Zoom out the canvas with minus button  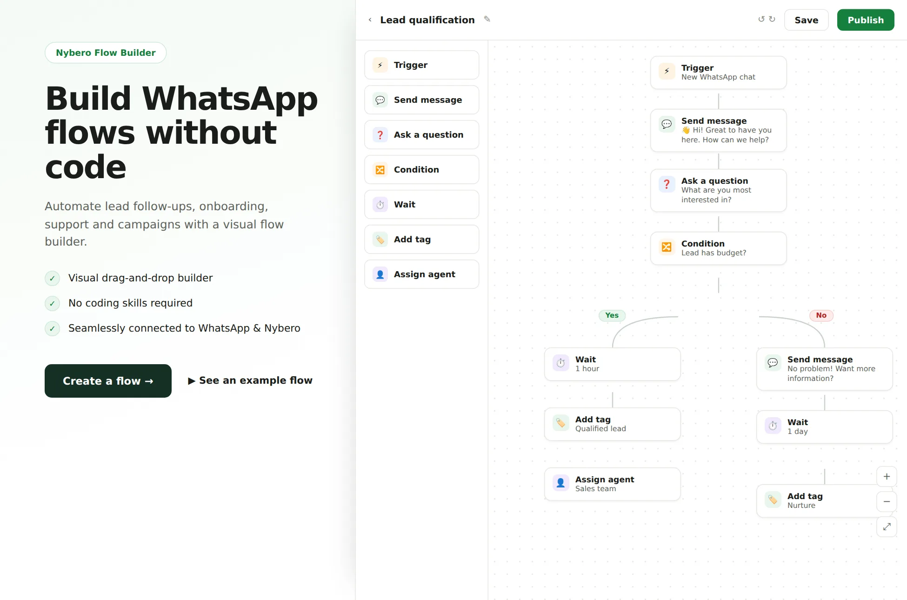tap(887, 502)
